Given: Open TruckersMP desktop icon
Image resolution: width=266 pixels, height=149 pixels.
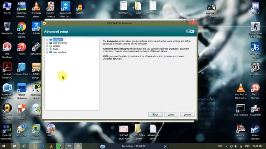Looking at the screenshot, I should pos(255,110).
